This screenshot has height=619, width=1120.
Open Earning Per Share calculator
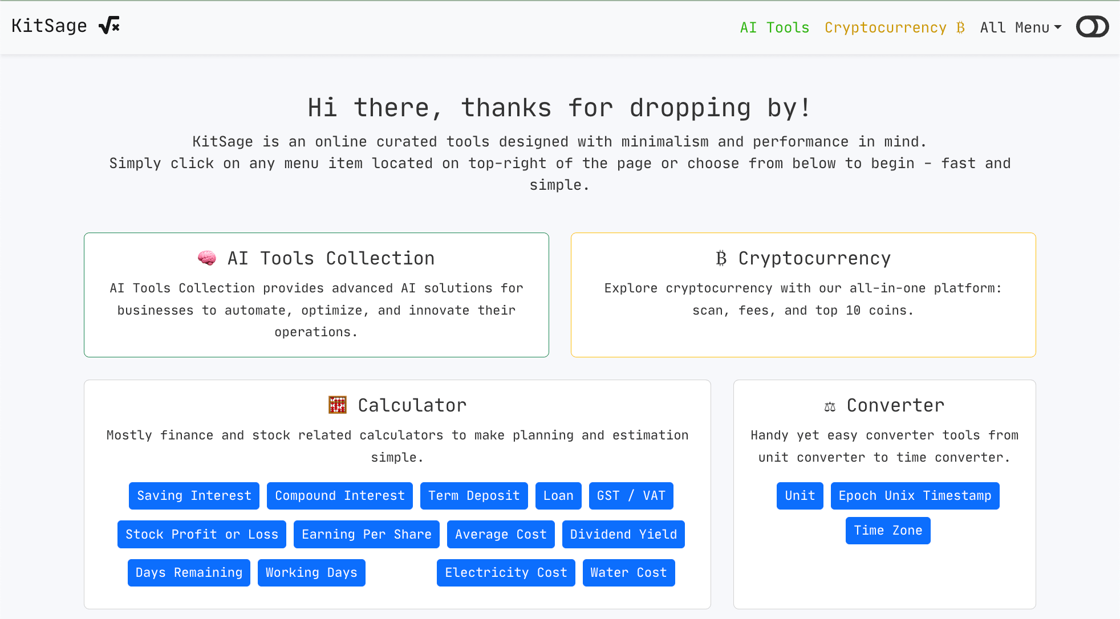(x=367, y=535)
